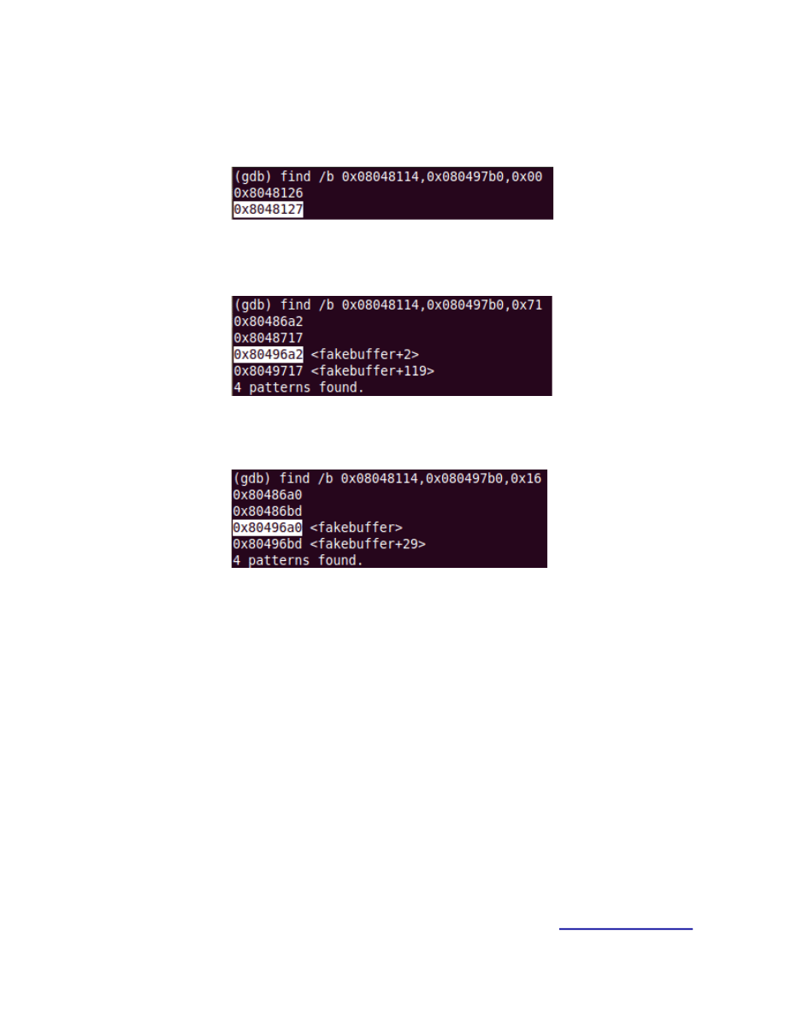Viewport: 785px width, 1016px height.
Task: Click the plain <fakebuffer> symbol label
Action: coord(357,528)
